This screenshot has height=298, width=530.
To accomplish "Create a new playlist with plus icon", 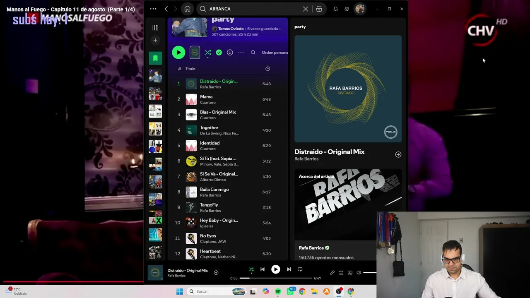I will [155, 40].
